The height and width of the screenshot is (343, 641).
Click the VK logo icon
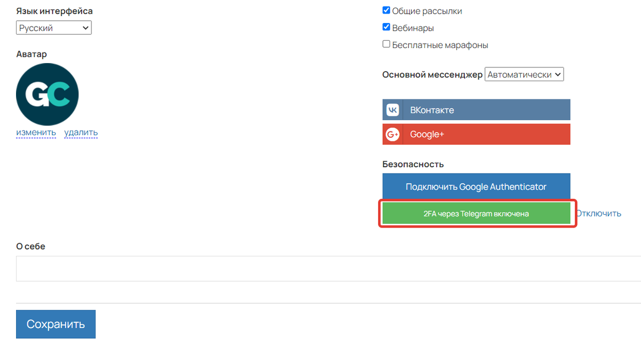[393, 110]
